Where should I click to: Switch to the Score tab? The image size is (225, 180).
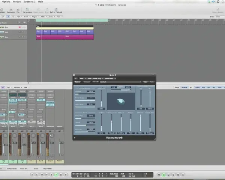tap(36, 169)
